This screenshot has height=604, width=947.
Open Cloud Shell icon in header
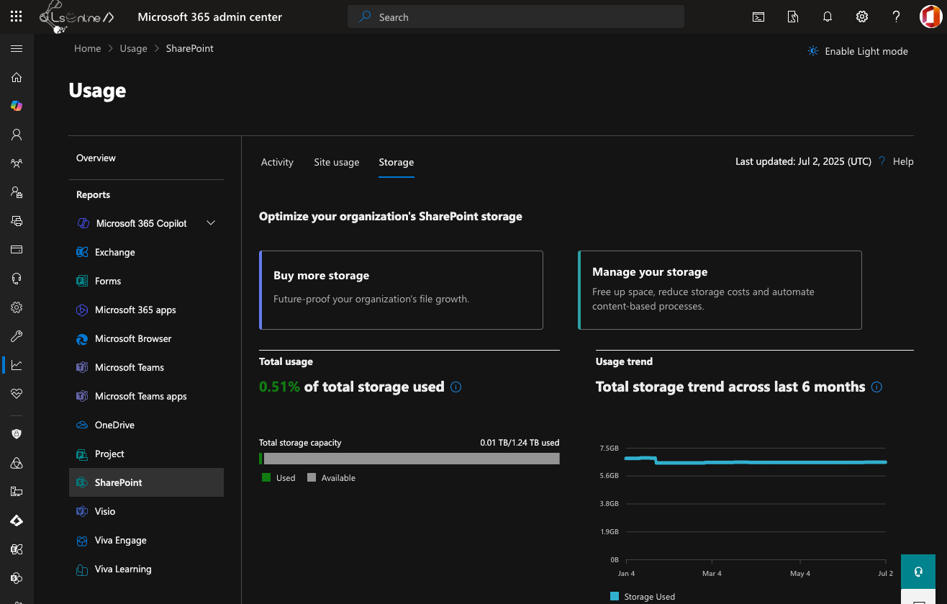[758, 17]
